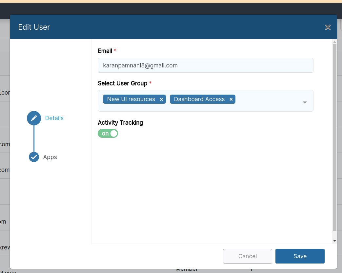Remove the Dashboard Access group tag

click(x=231, y=99)
